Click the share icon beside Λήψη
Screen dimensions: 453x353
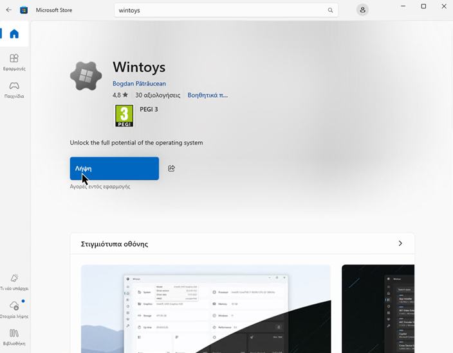coord(171,169)
